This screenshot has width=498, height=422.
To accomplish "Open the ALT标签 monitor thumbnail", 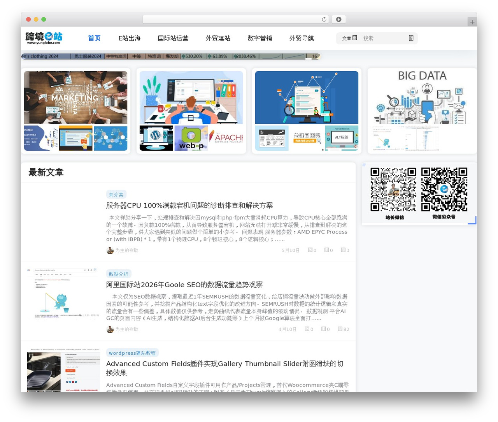I will [x=342, y=138].
